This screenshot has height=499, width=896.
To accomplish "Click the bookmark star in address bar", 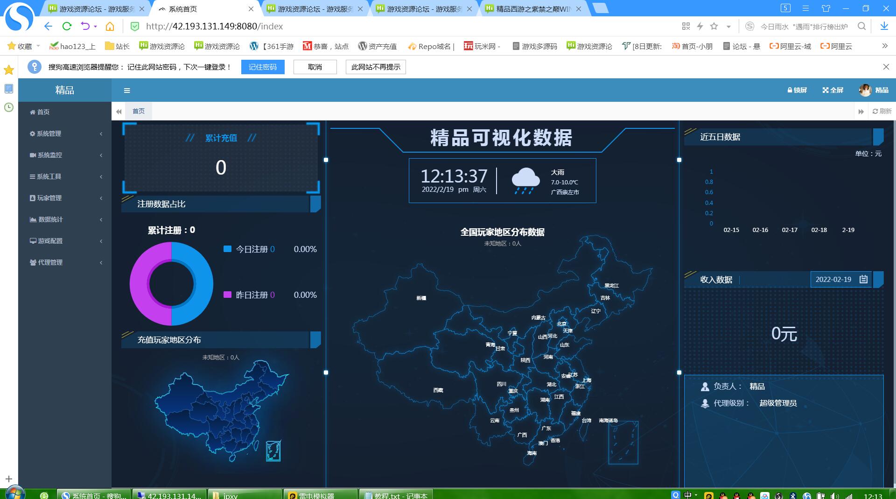I will click(714, 27).
